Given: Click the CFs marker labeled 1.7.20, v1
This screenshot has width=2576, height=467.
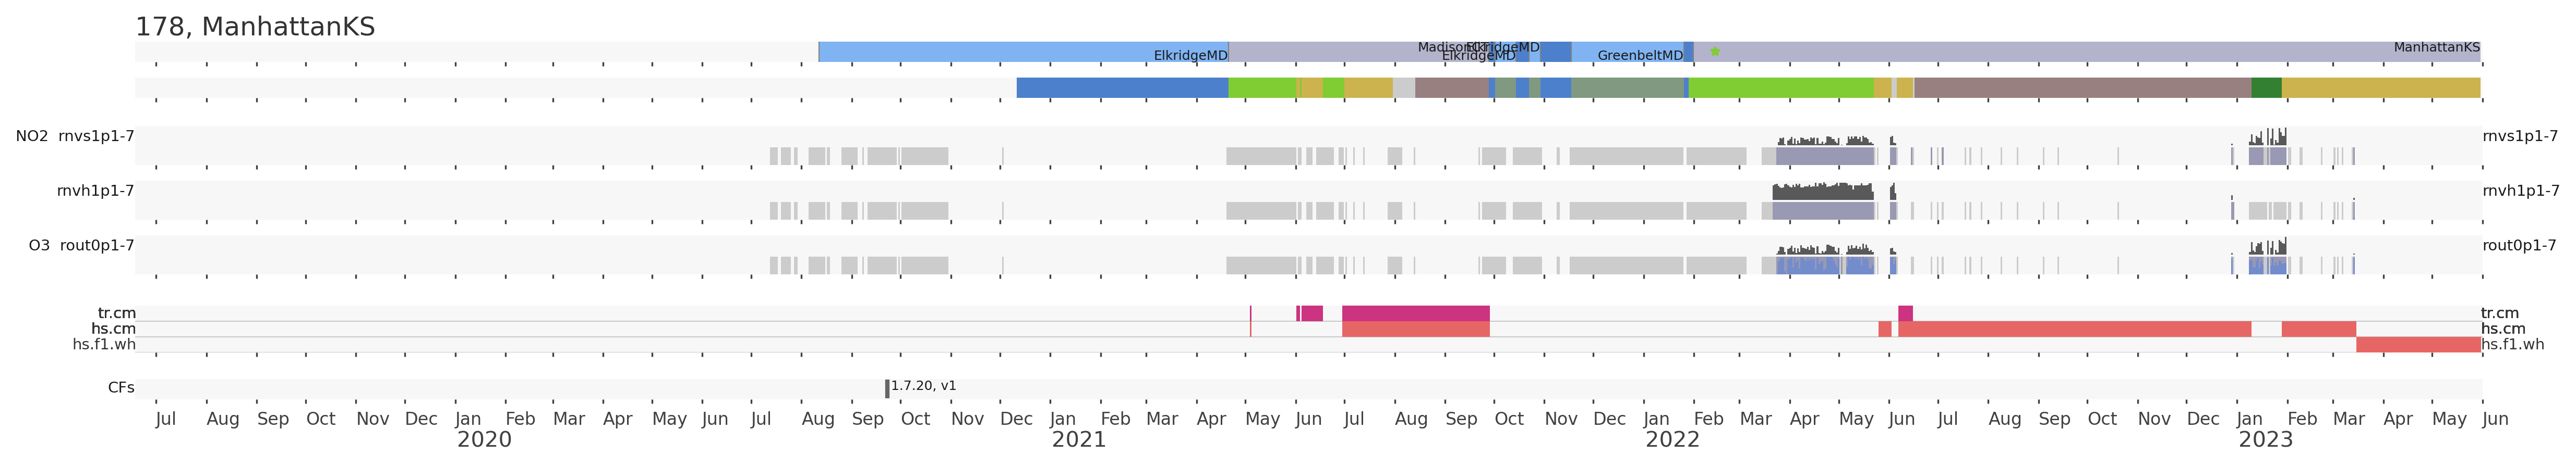Looking at the screenshot, I should pyautogui.click(x=887, y=388).
